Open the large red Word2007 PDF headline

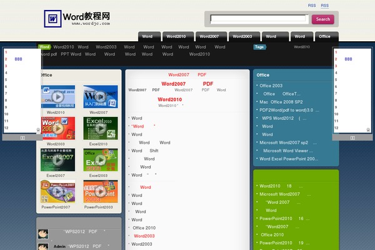[x=187, y=84]
